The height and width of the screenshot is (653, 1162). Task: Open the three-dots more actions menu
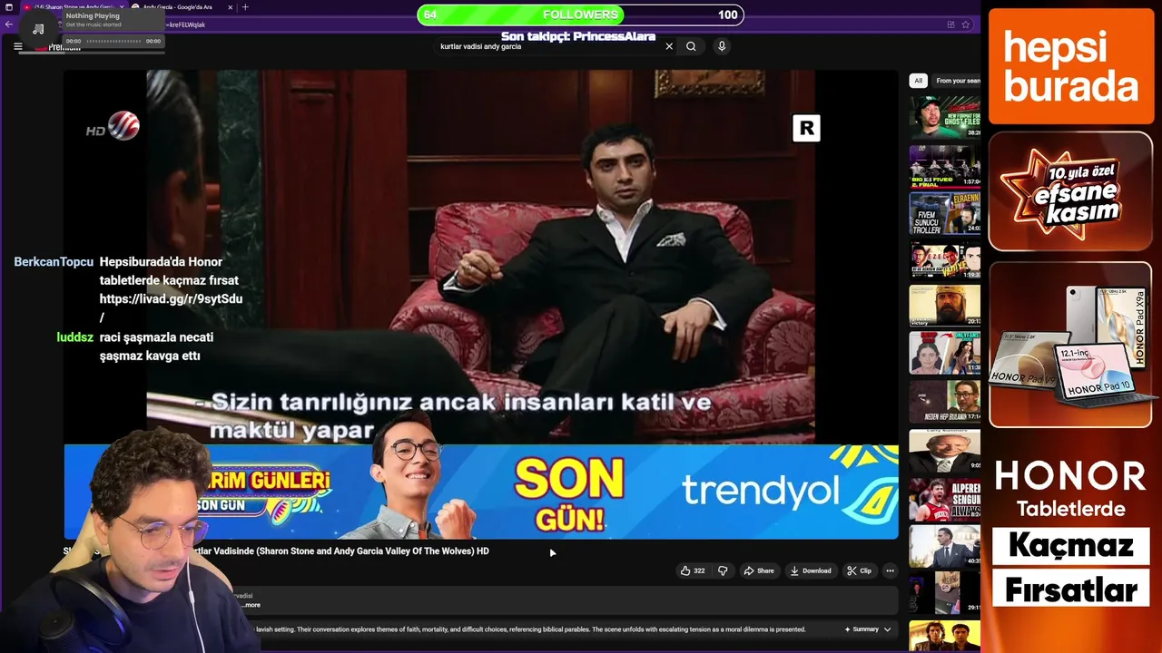tap(890, 570)
